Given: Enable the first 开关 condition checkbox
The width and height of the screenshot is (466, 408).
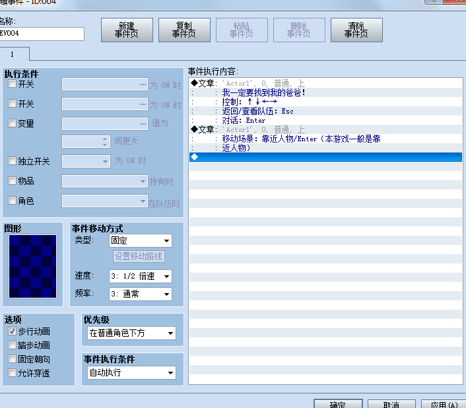Looking at the screenshot, I should pos(12,84).
